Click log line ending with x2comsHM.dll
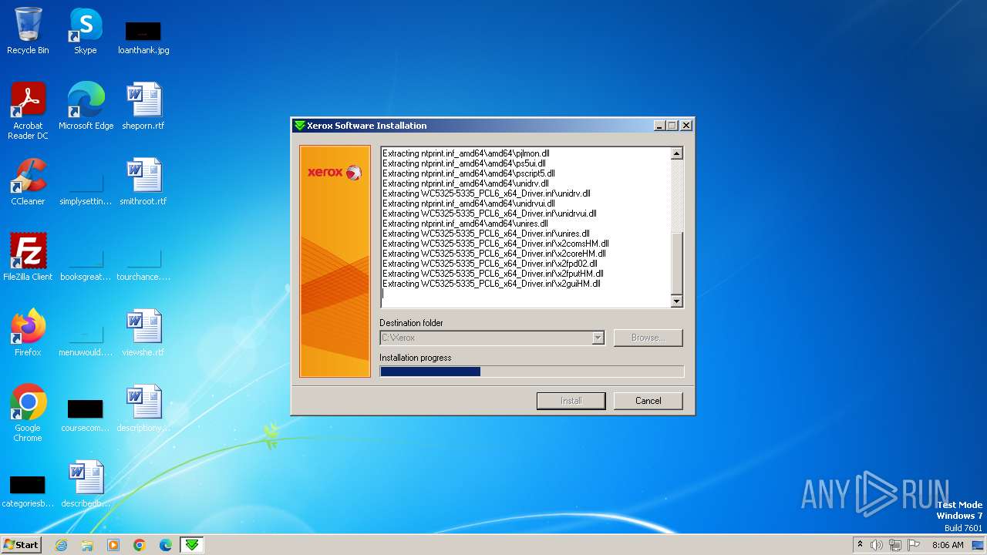Viewport: 987px width, 555px height. pos(496,244)
